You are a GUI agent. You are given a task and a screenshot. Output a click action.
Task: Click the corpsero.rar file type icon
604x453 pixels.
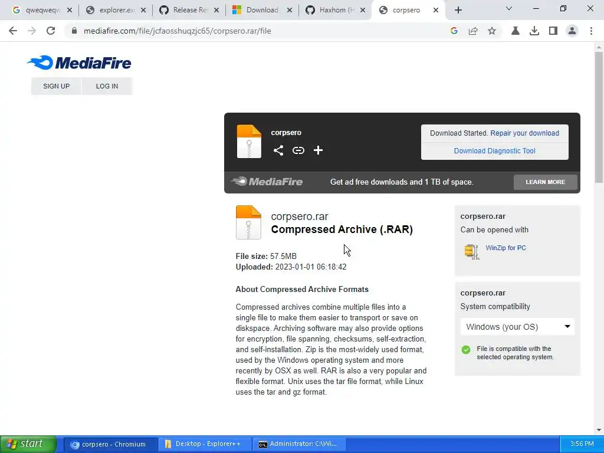[x=248, y=222]
